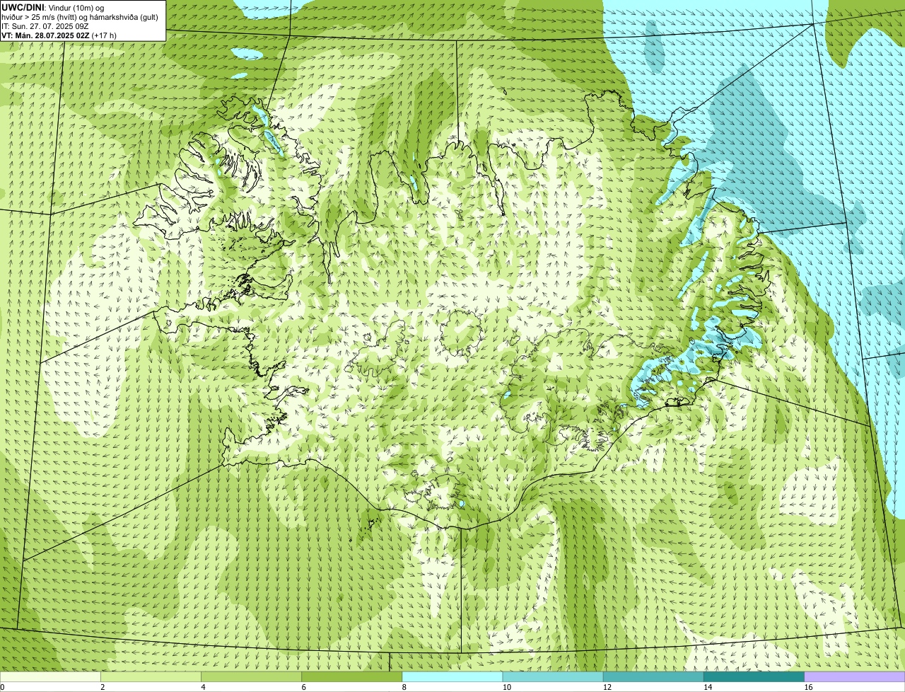The height and width of the screenshot is (692, 905).
Task: Click the 4–6 m/s green legend swatch
Action: pyautogui.click(x=251, y=677)
